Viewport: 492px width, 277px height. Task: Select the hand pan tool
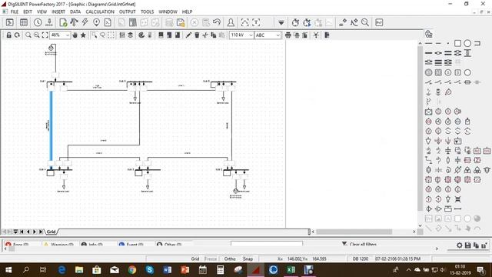pos(75,35)
